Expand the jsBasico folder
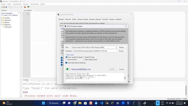The width and height of the screenshot is (188, 106). pos(1,22)
